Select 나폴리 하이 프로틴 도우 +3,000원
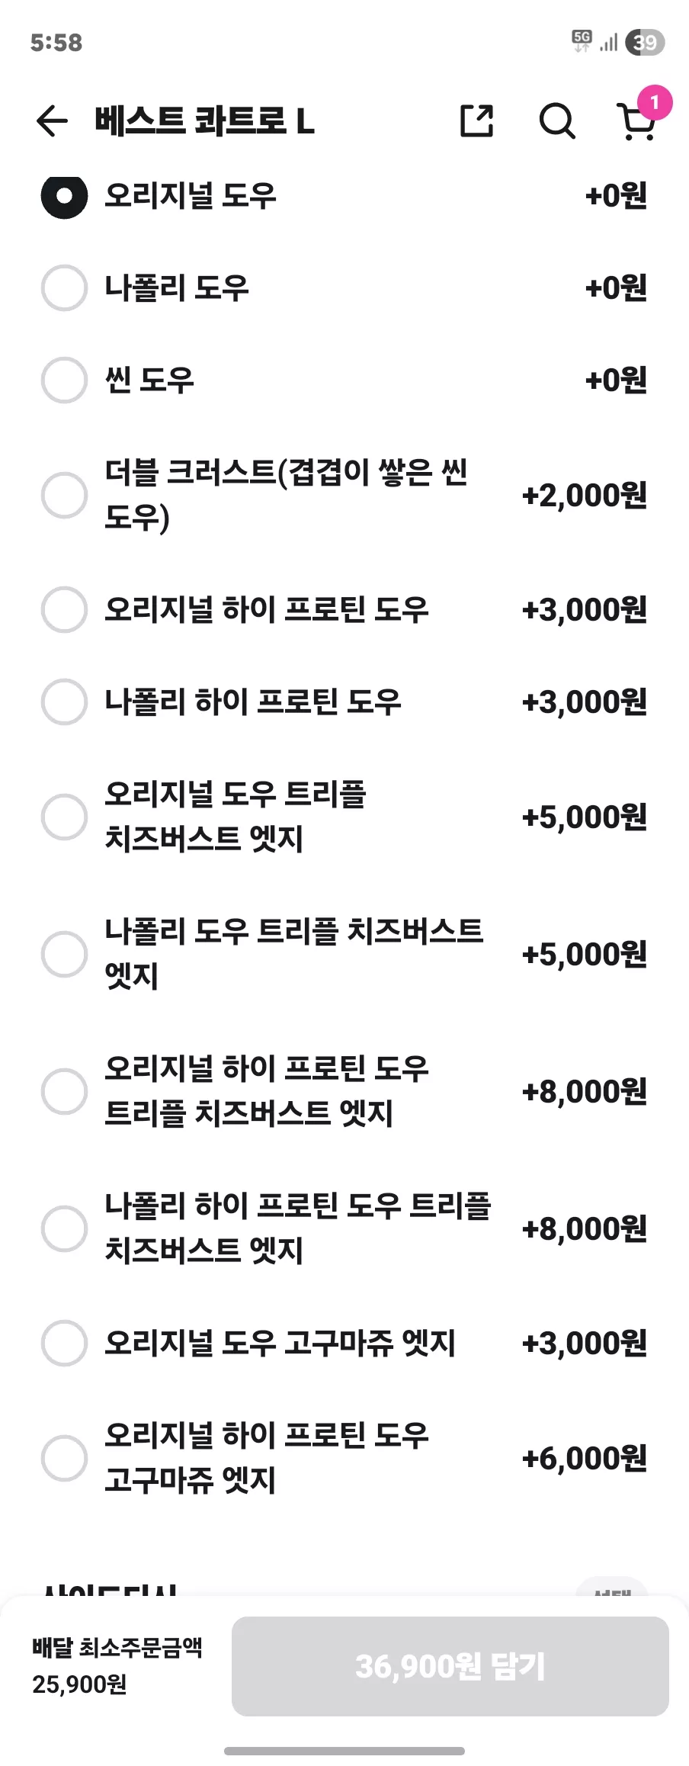The width and height of the screenshot is (689, 1766). tap(344, 702)
